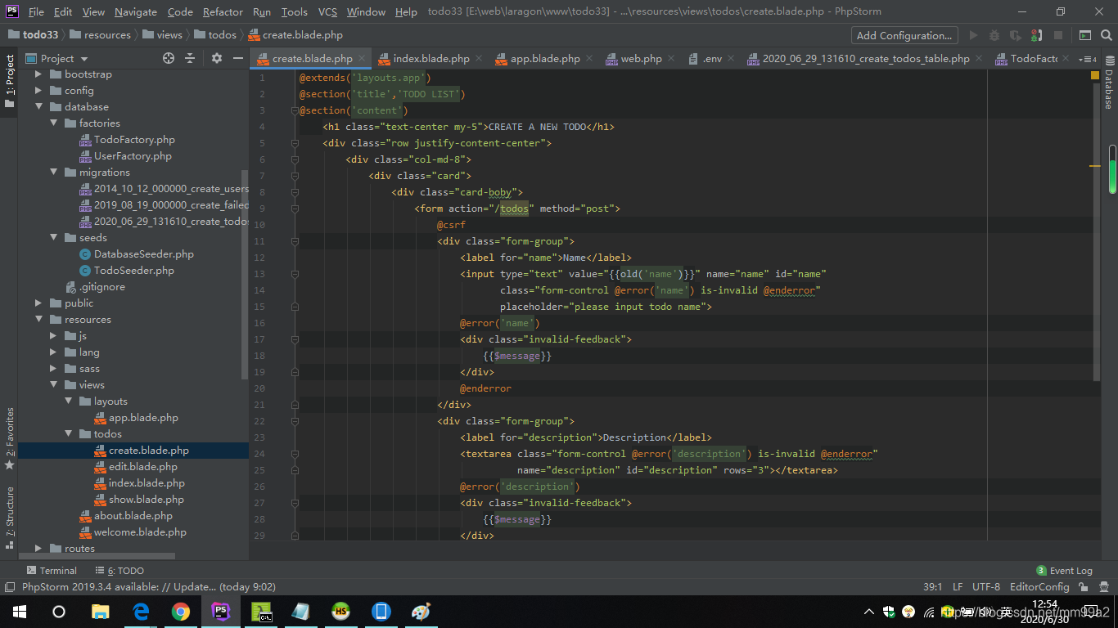This screenshot has width=1118, height=628.
Task: Open Project panel settings gear
Action: pos(217,58)
